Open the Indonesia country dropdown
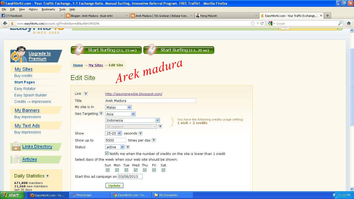 132,120
